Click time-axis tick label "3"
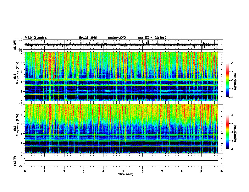 (x=84, y=171)
